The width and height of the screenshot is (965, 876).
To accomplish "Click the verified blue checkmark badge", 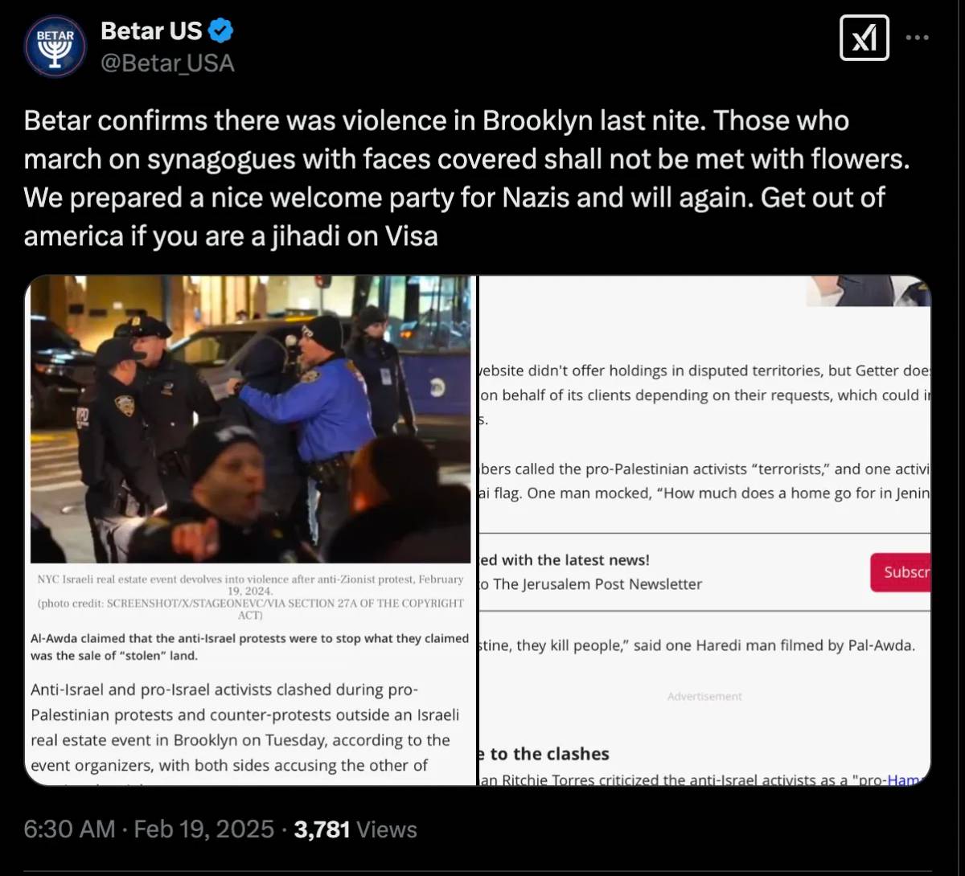I will pos(221,31).
